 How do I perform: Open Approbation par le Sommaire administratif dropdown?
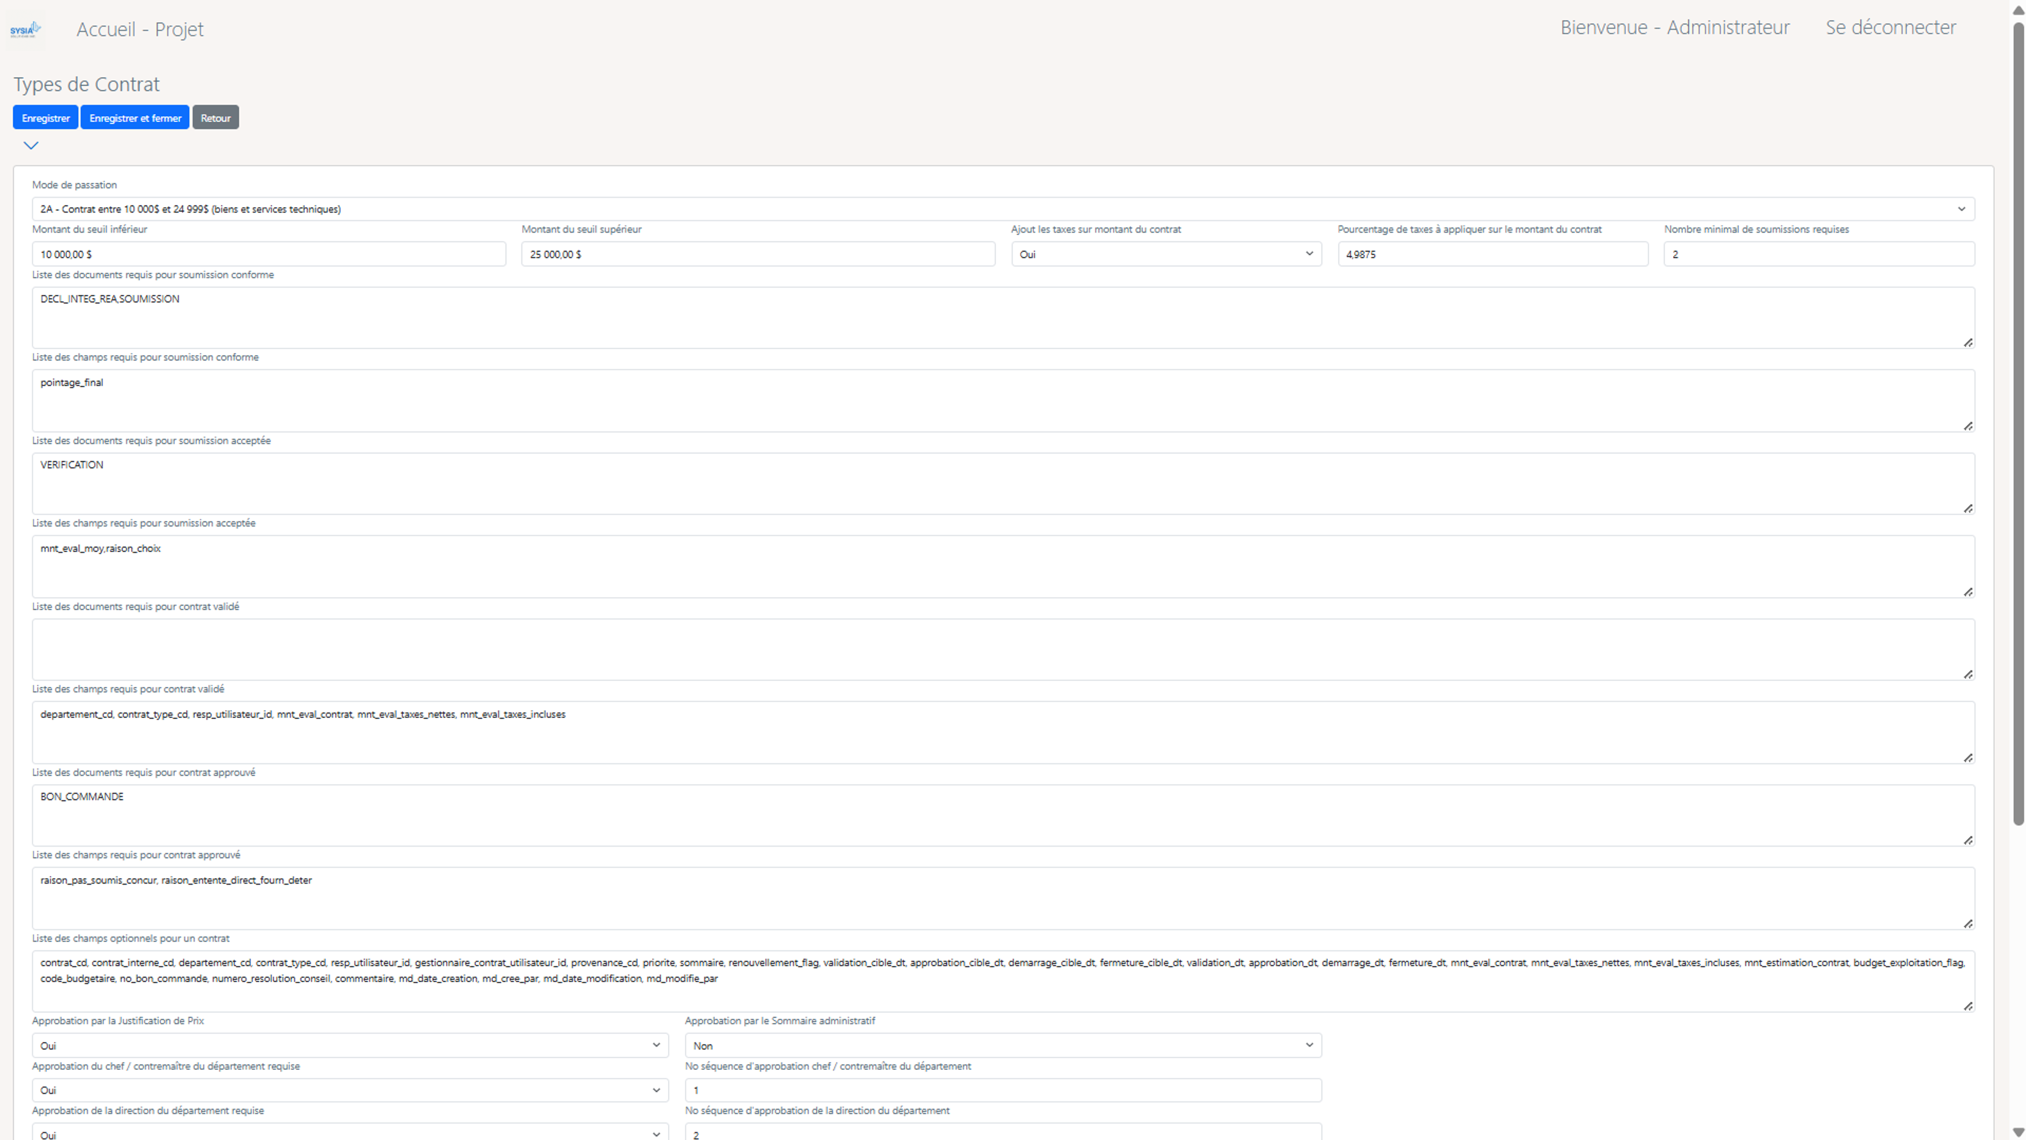[x=1003, y=1046]
